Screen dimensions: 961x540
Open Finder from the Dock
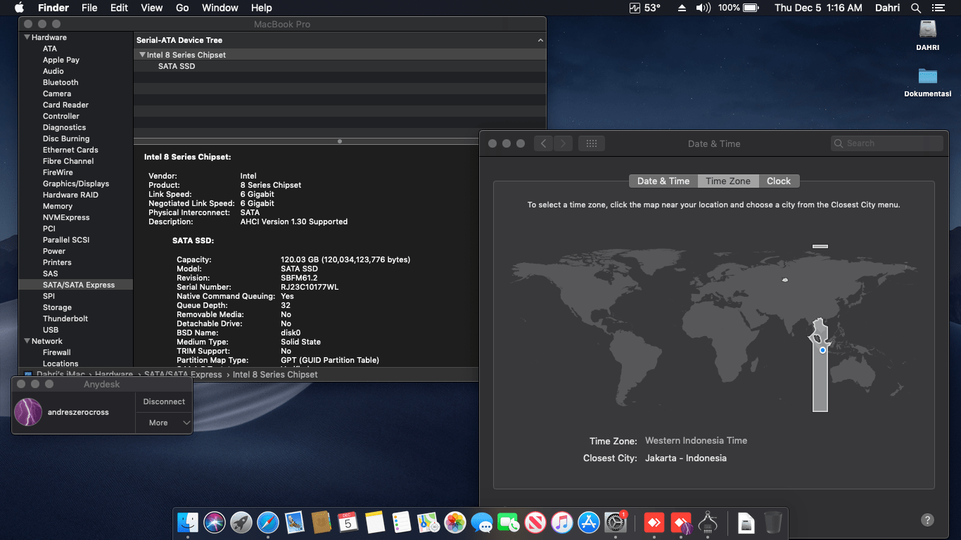tap(188, 522)
